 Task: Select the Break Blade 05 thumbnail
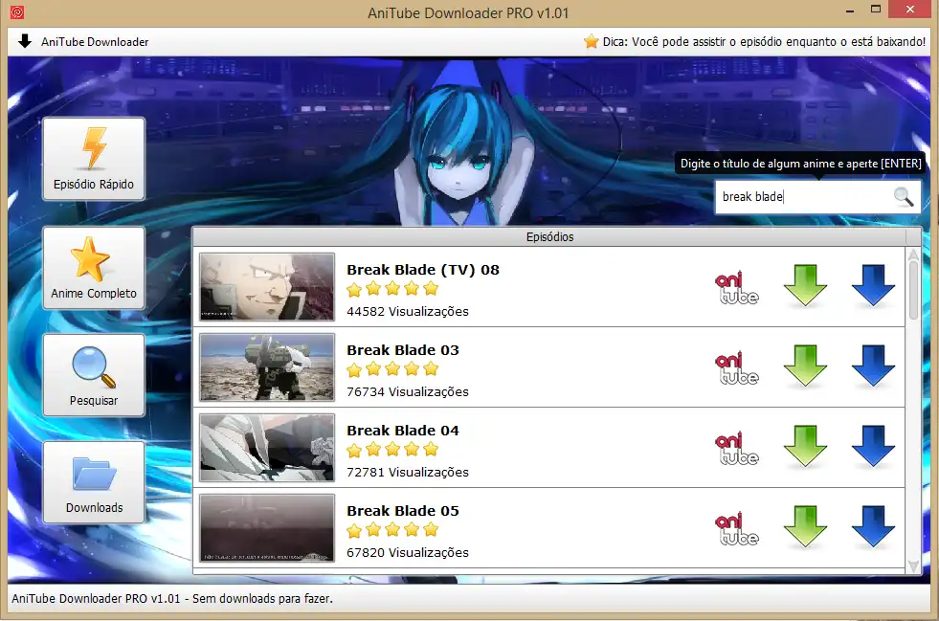tap(267, 527)
